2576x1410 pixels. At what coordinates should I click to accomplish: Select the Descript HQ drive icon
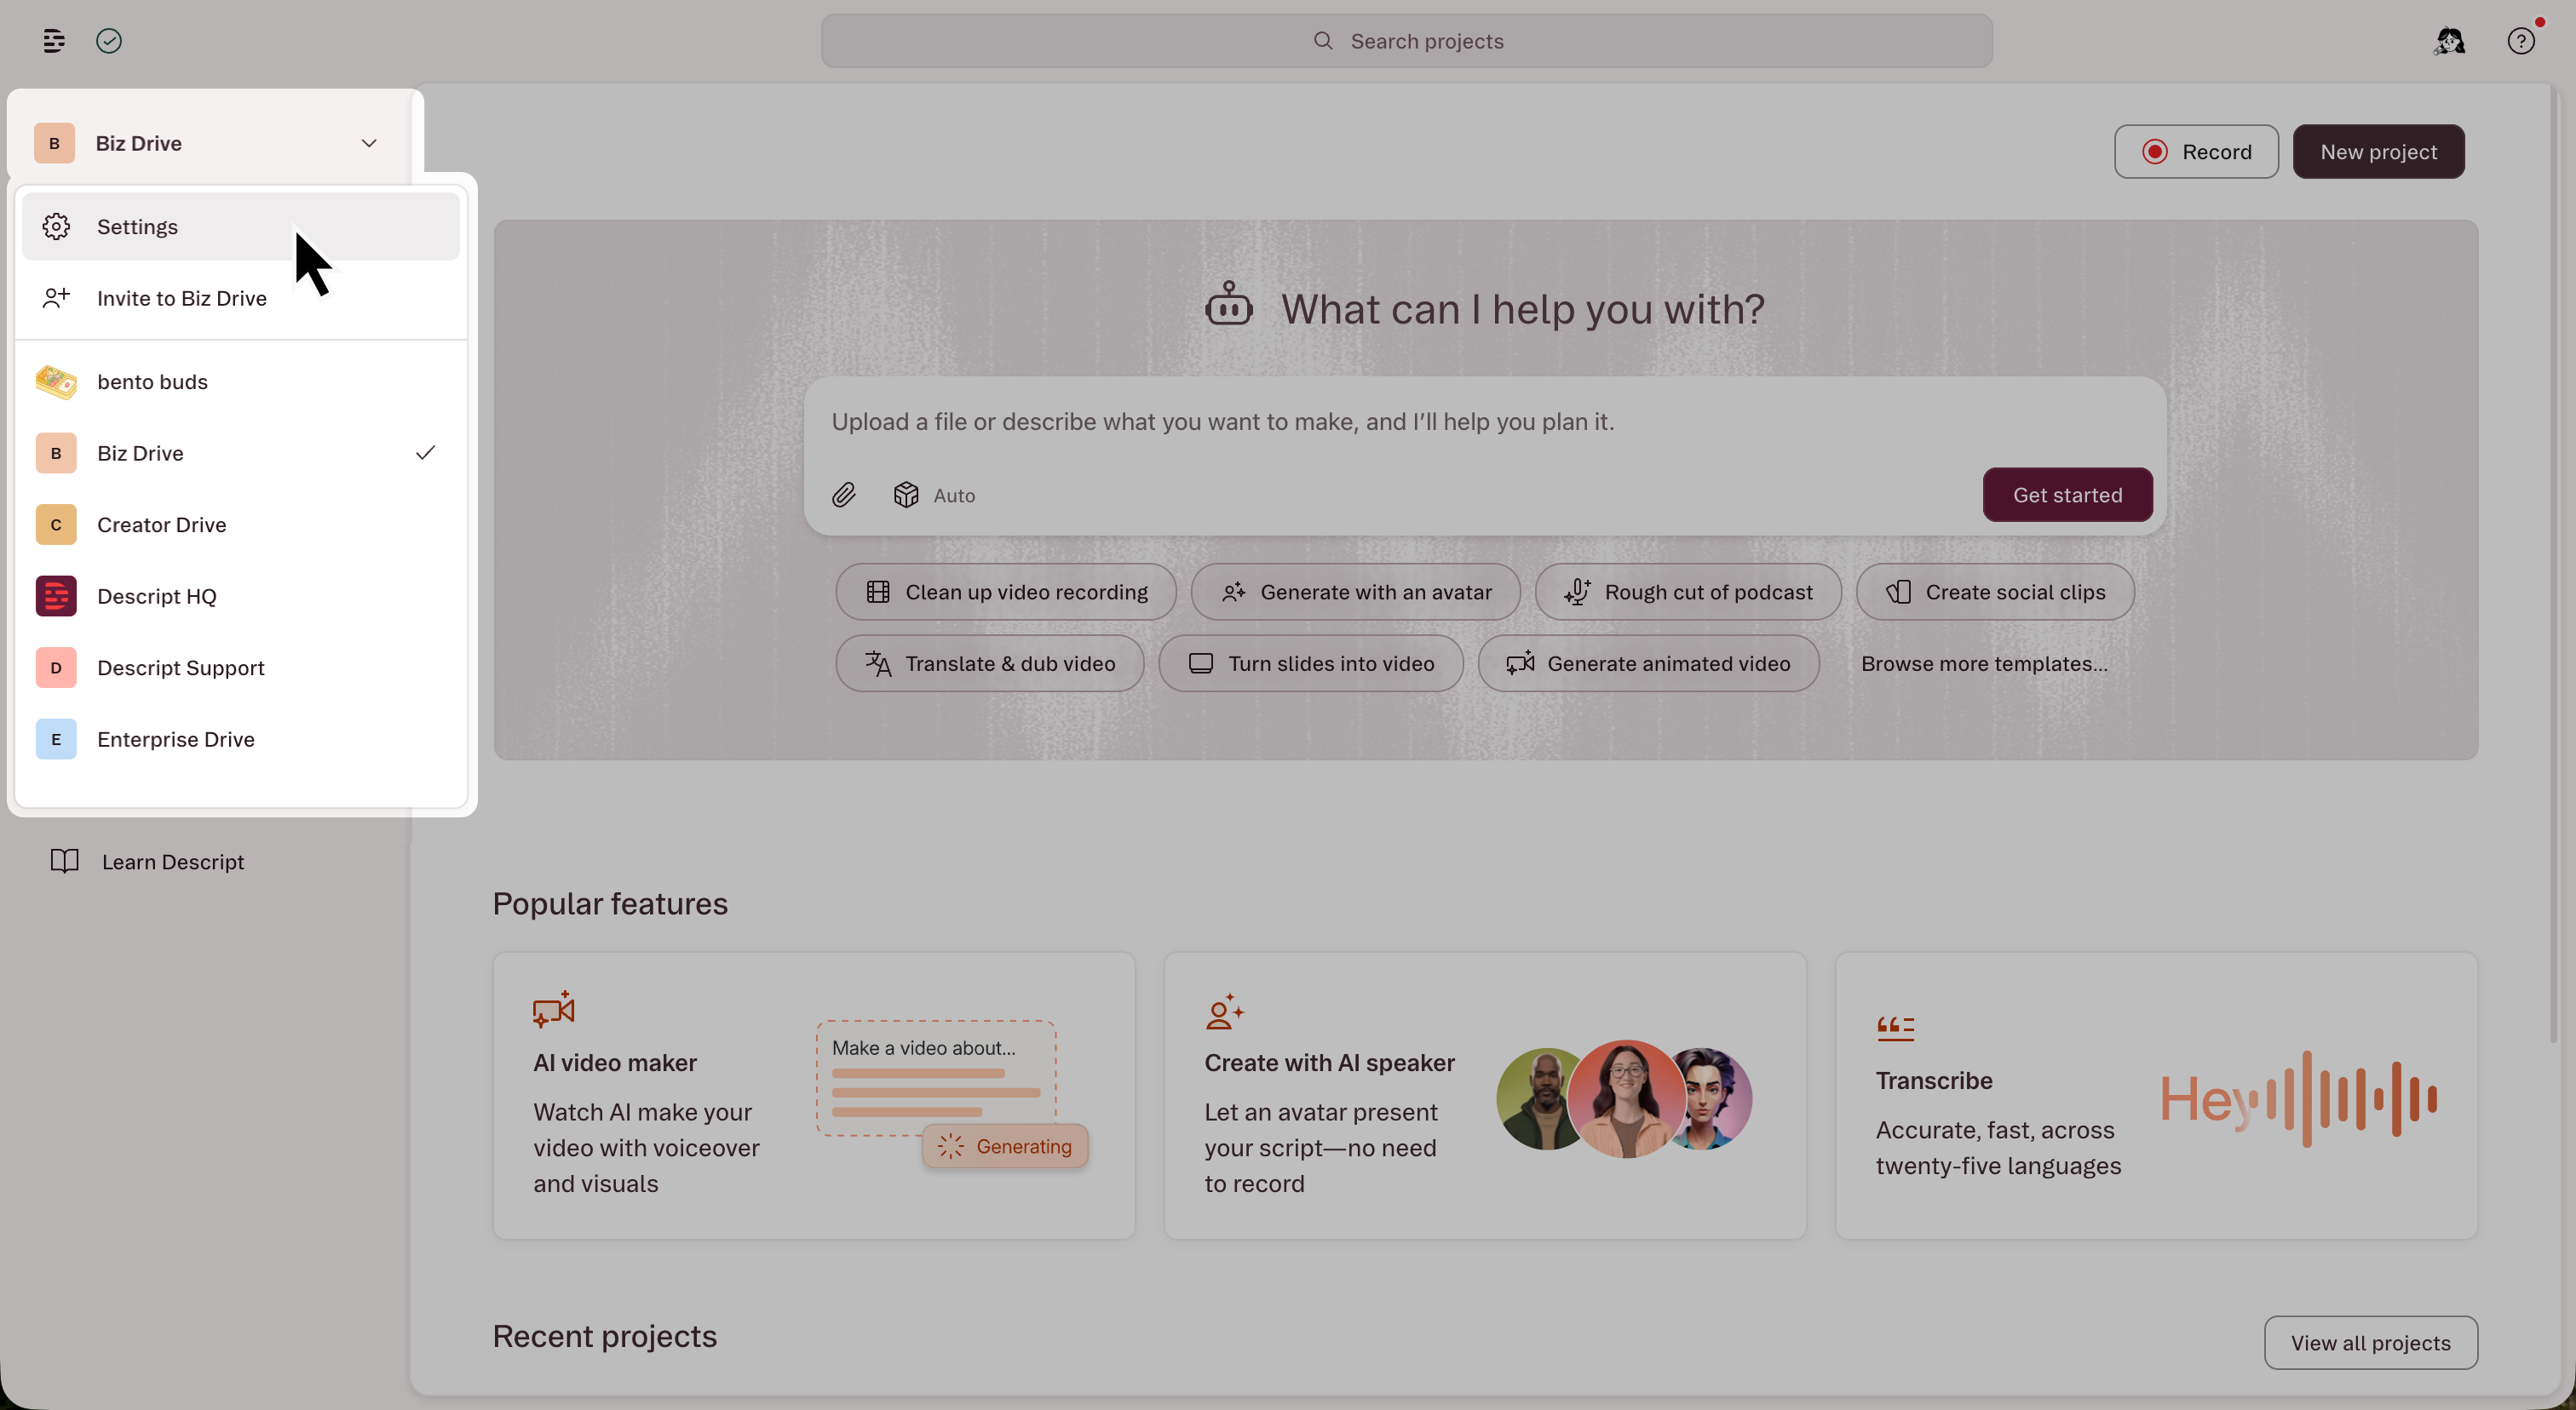click(x=56, y=597)
